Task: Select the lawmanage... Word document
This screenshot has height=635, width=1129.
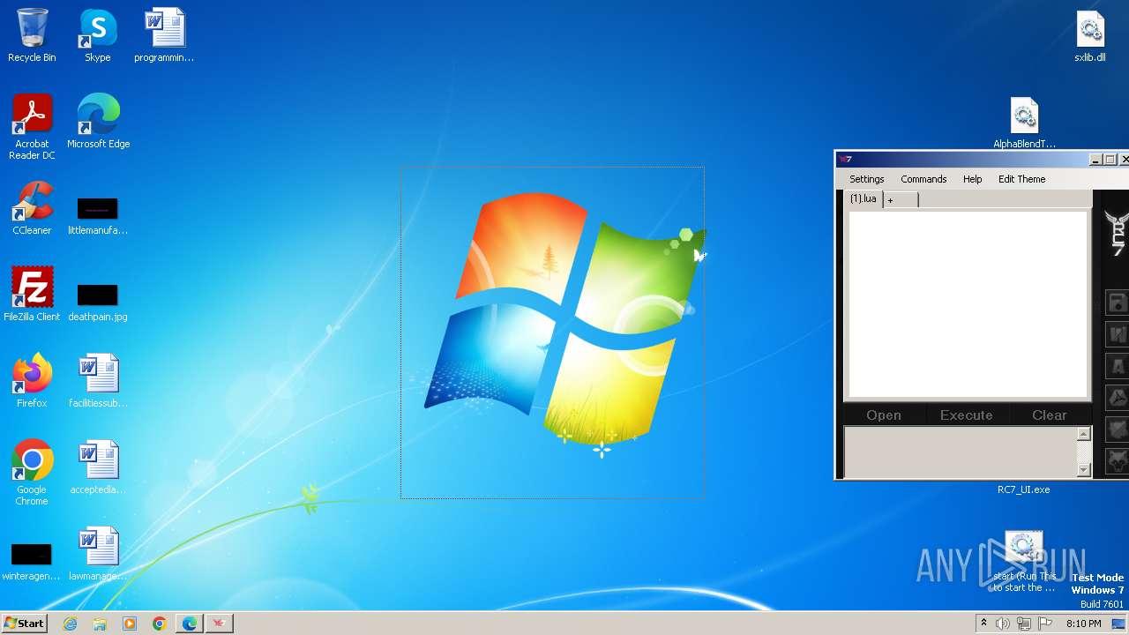Action: 98,554
